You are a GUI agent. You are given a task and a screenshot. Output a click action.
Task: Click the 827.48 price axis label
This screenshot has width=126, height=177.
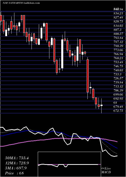[118, 18]
